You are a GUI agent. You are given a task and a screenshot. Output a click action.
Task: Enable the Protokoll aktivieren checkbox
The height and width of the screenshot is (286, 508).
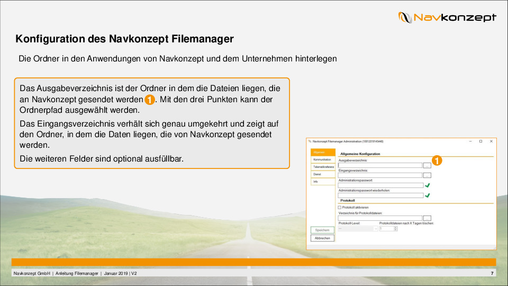pos(340,208)
